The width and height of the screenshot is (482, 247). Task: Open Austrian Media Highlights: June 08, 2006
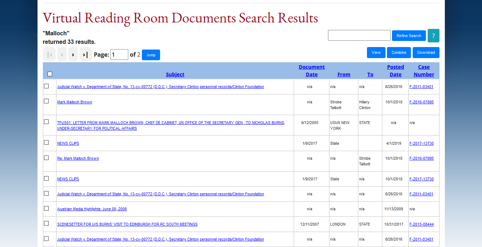click(92, 209)
